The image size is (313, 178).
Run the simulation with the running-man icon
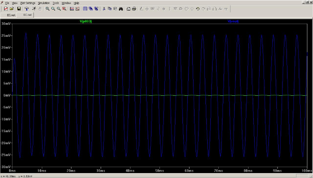[34, 8]
